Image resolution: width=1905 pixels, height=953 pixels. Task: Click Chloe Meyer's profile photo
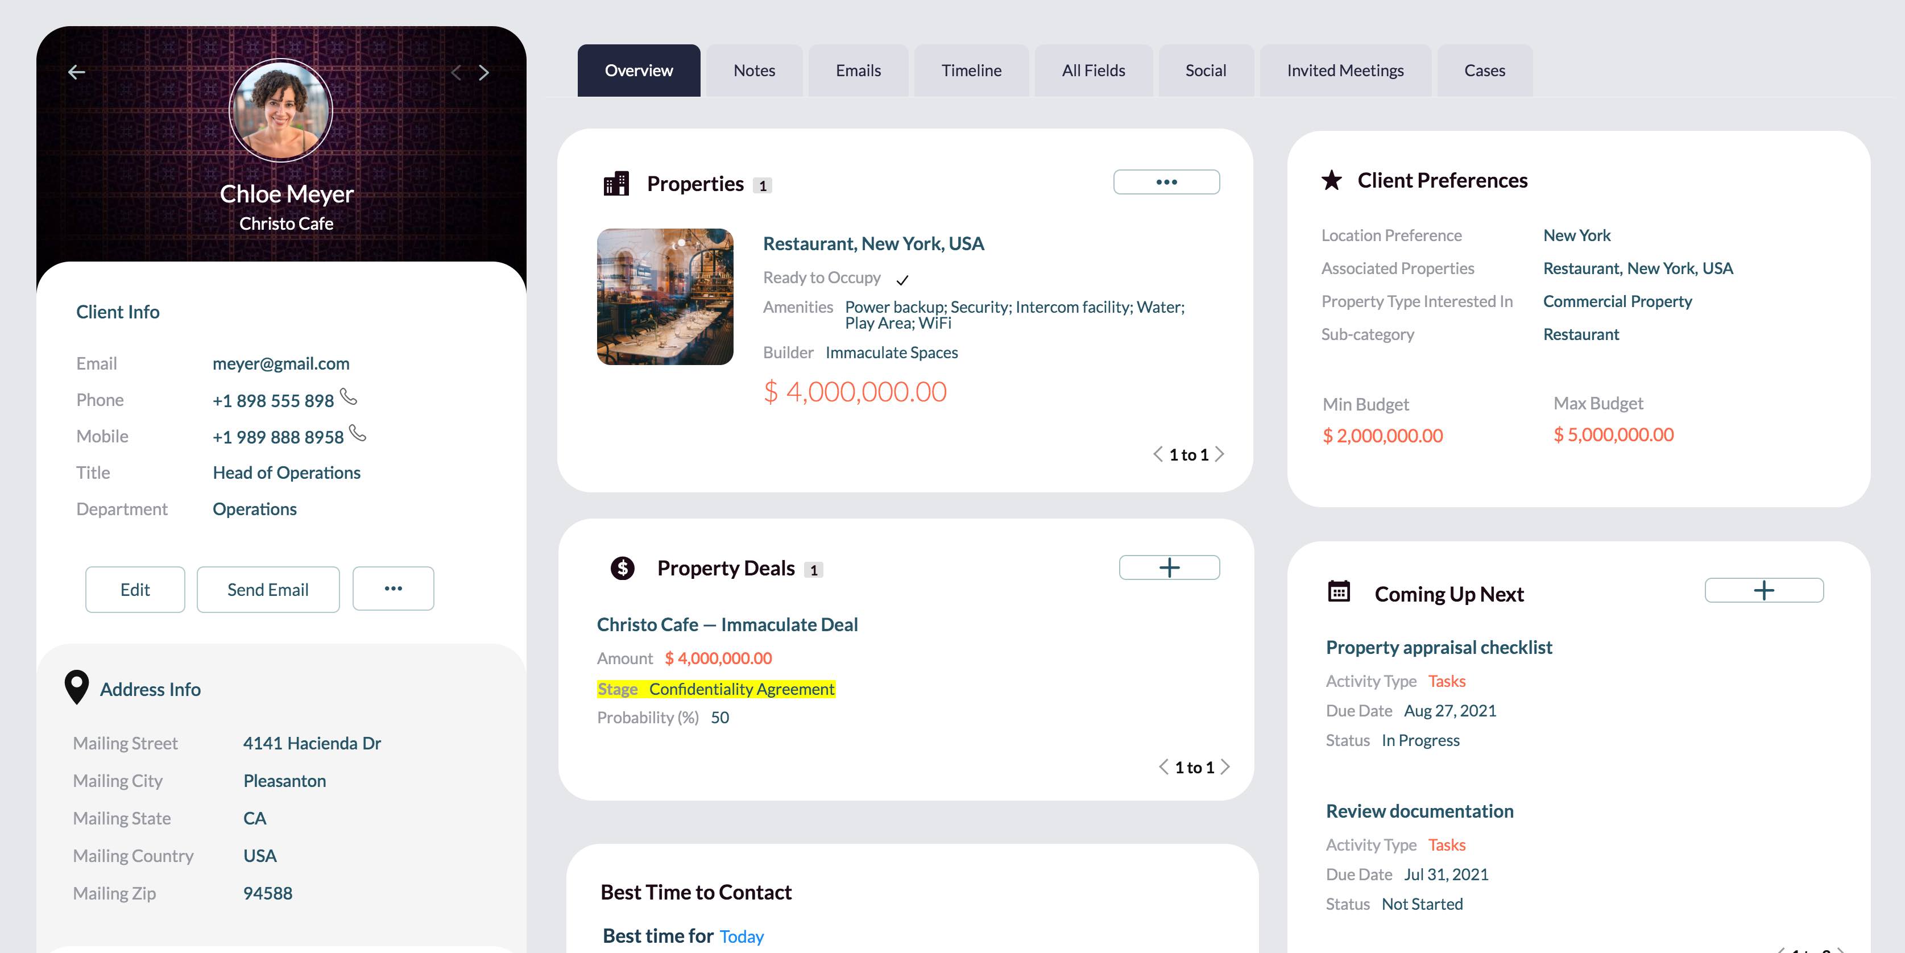(x=280, y=110)
